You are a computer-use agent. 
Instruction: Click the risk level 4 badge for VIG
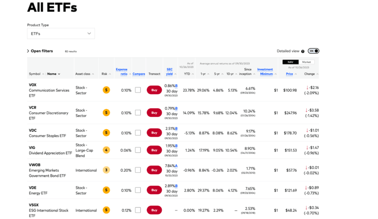point(106,150)
